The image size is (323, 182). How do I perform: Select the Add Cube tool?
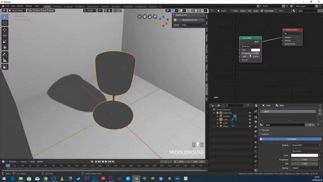[5, 67]
